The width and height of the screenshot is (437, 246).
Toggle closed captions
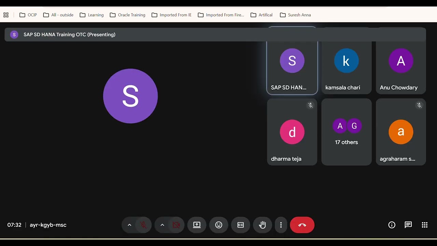coord(241,225)
